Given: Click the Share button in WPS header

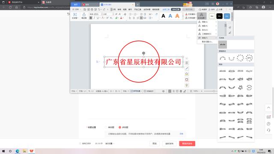Looking at the screenshot, I should coord(219,9).
